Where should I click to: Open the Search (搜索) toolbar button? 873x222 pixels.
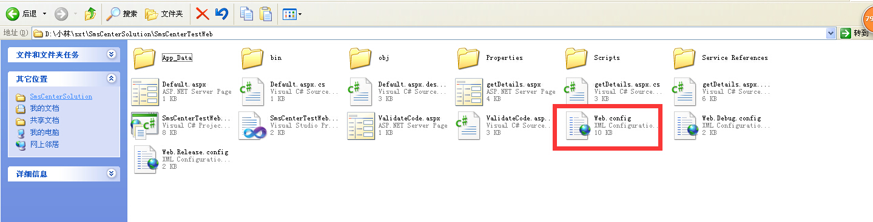point(122,13)
